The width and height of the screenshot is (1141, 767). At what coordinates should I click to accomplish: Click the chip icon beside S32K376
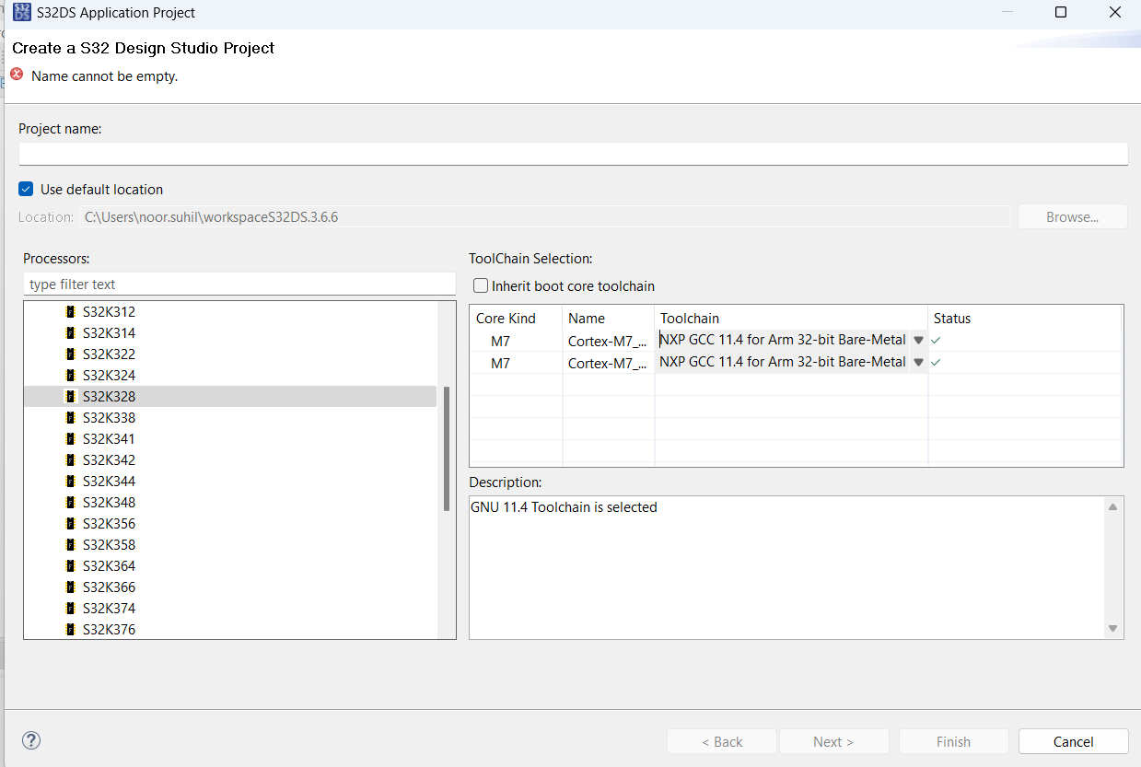point(70,630)
